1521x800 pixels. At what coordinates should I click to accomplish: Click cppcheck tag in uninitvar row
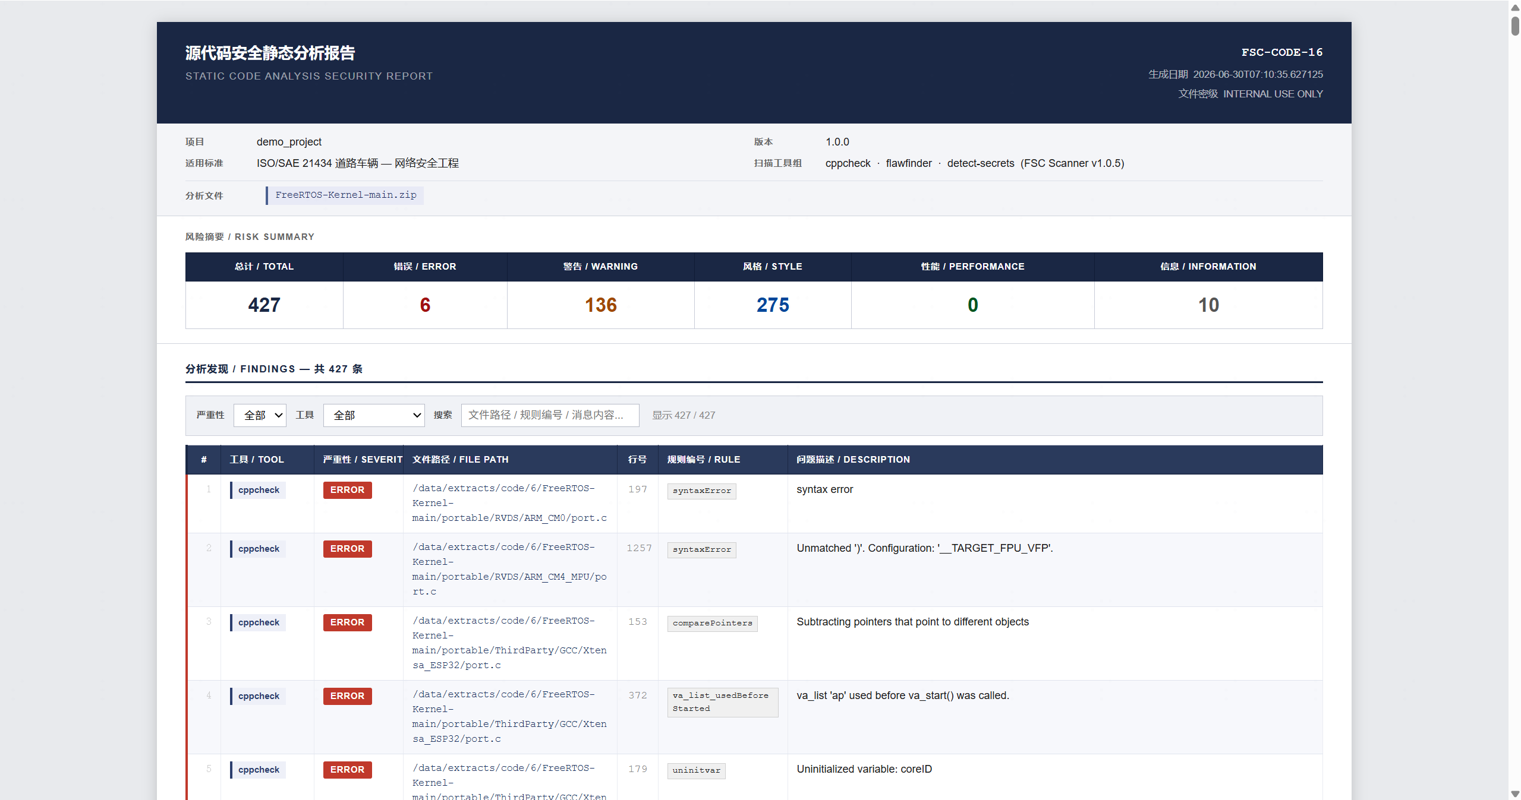point(258,770)
